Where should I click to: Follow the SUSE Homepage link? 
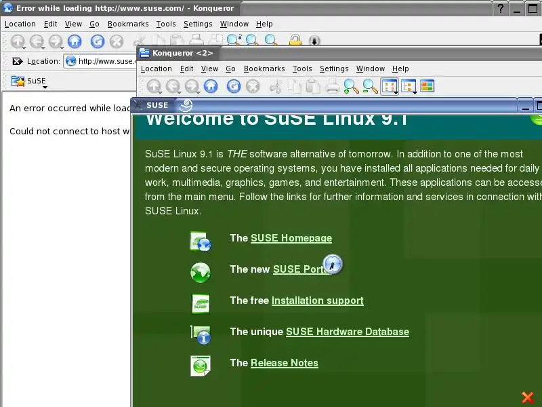pos(291,238)
